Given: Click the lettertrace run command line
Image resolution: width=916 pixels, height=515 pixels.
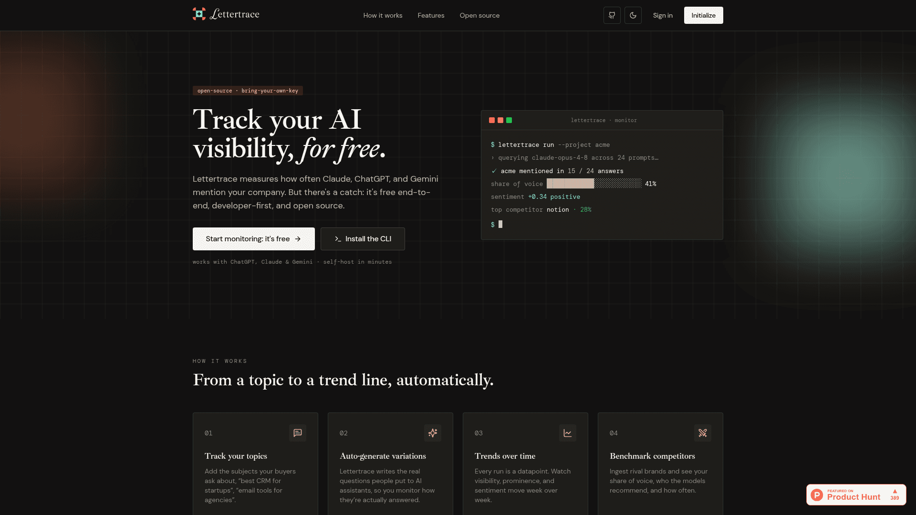Looking at the screenshot, I should pos(550,144).
